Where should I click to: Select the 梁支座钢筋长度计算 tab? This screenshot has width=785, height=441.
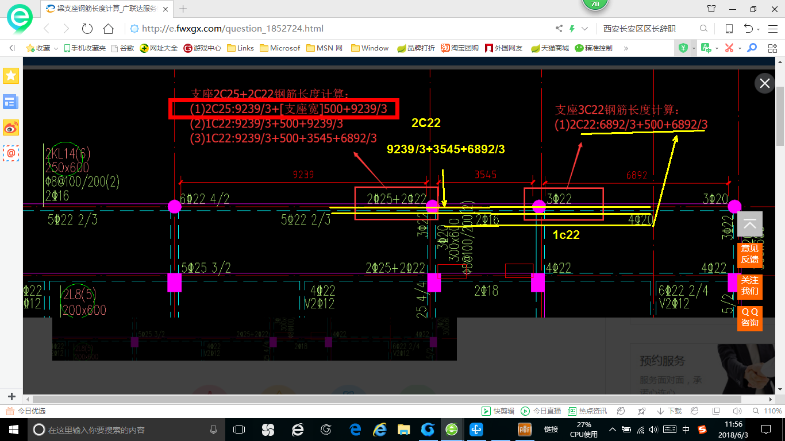click(x=107, y=9)
